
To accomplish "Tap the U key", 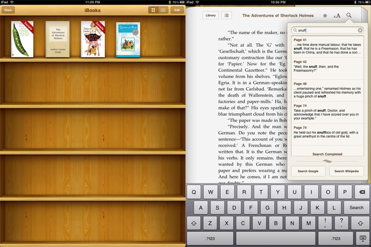I will (294, 192).
